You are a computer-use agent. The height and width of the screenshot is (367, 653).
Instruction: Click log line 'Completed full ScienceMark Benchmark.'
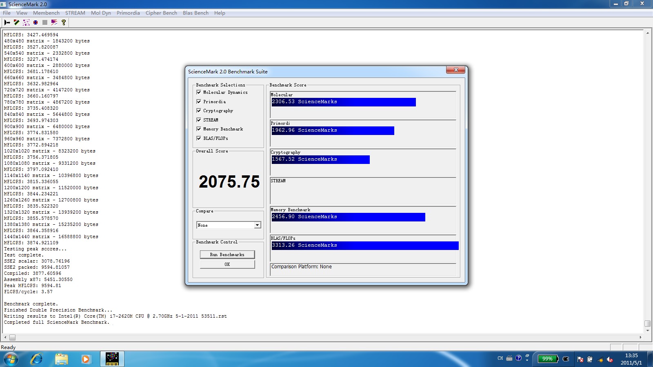coord(57,322)
